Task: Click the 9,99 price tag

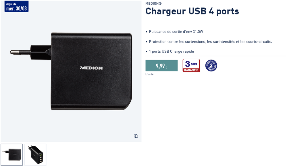Action: click(x=161, y=66)
